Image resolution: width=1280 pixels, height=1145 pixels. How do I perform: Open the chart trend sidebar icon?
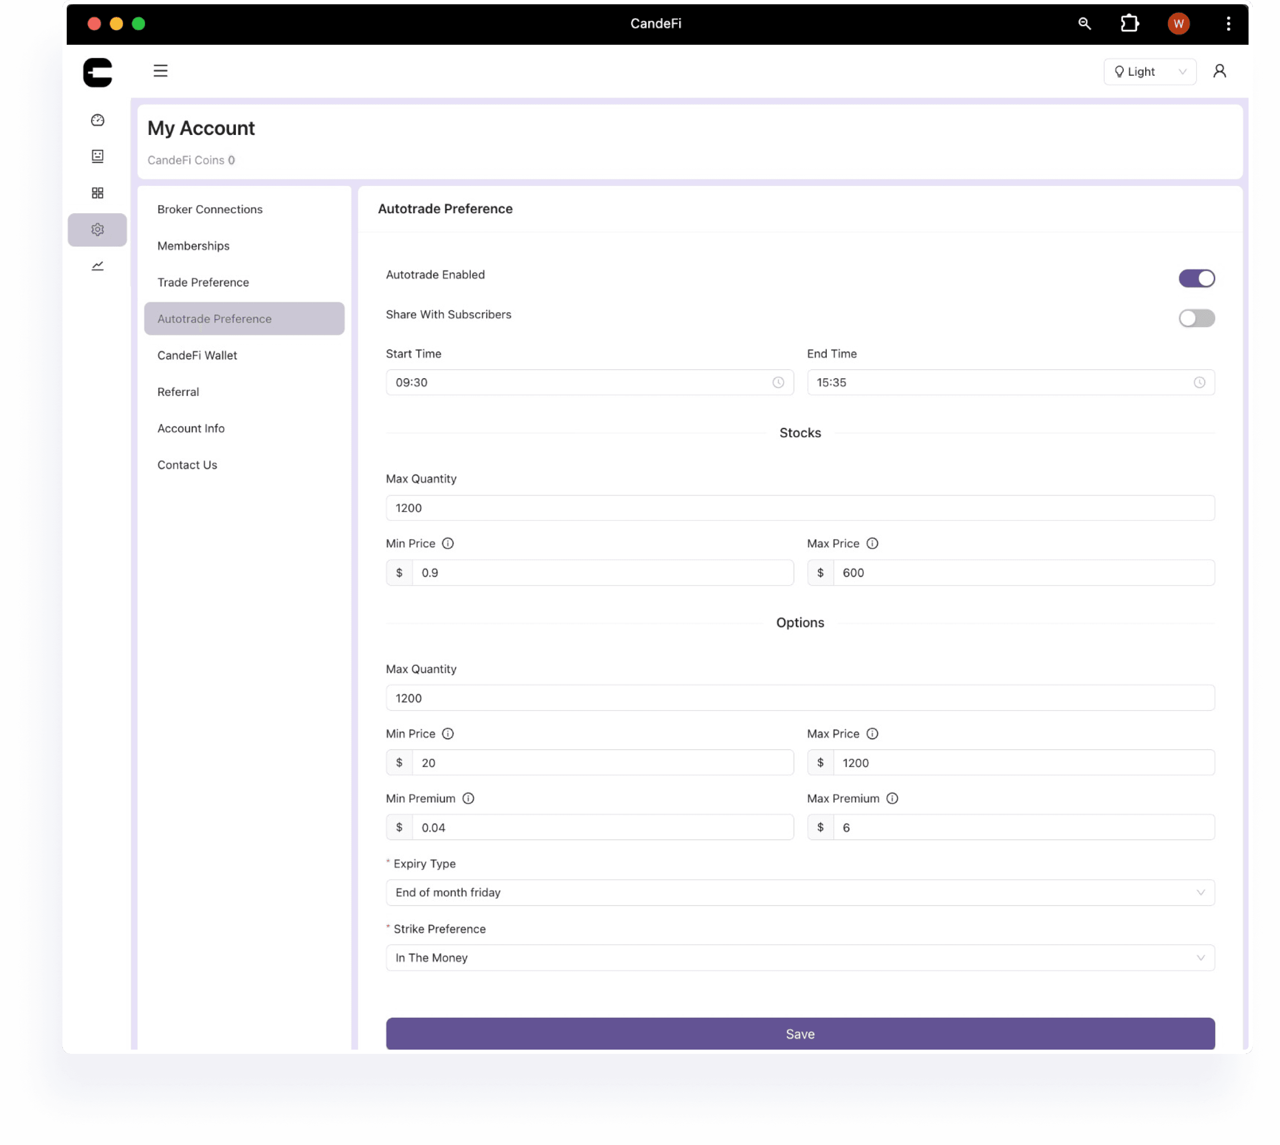click(97, 266)
